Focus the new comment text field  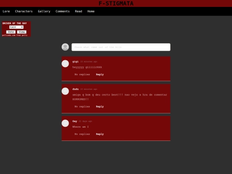(121, 47)
